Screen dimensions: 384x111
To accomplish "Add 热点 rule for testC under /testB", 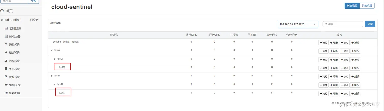I will [x=345, y=94].
